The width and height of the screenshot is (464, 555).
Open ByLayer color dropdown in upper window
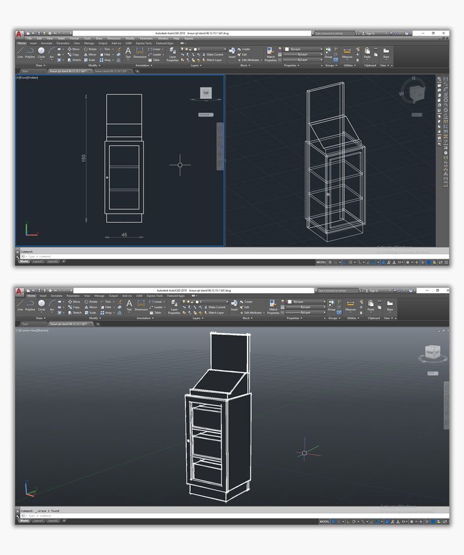(304, 49)
